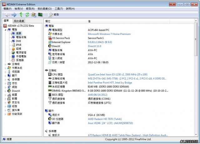Click the 超頻 flame icon
Image resolution: width=200 pixels, height=144 pixels.
pos(13,49)
